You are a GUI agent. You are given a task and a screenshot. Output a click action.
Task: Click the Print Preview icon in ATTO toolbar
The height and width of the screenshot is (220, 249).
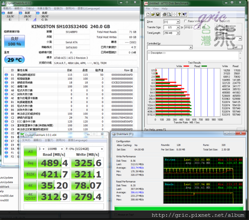click(170, 14)
